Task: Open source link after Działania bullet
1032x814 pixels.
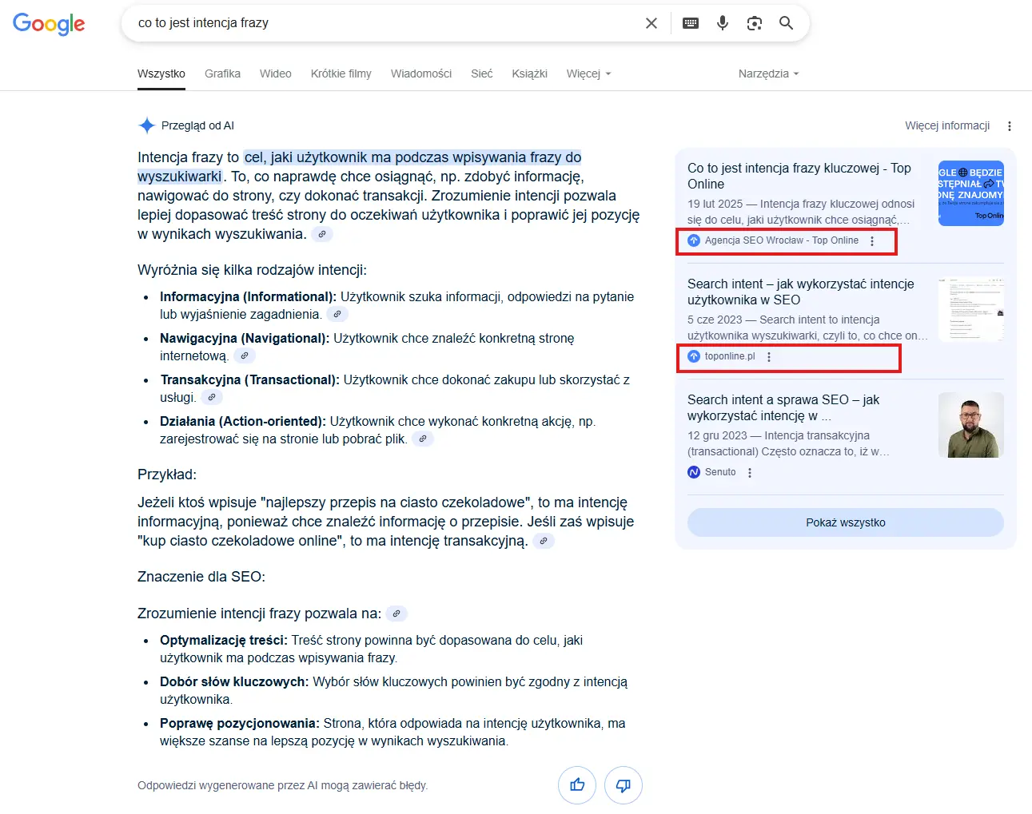Action: [x=423, y=439]
